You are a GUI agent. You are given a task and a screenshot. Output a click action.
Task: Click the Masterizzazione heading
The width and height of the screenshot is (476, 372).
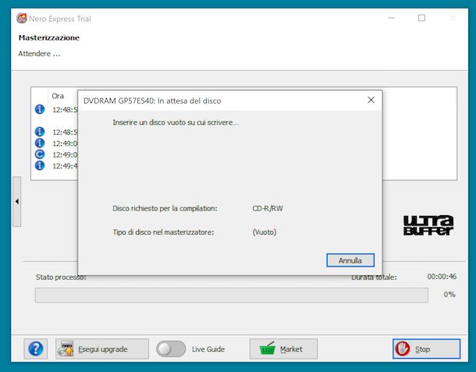click(49, 37)
